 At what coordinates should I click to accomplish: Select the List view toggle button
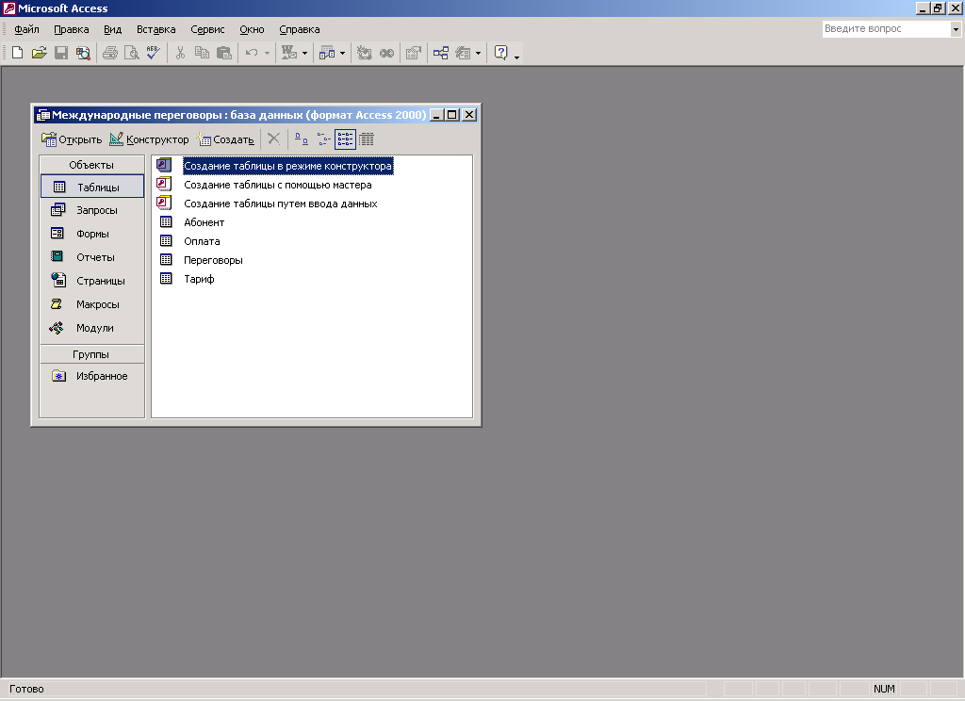point(345,139)
